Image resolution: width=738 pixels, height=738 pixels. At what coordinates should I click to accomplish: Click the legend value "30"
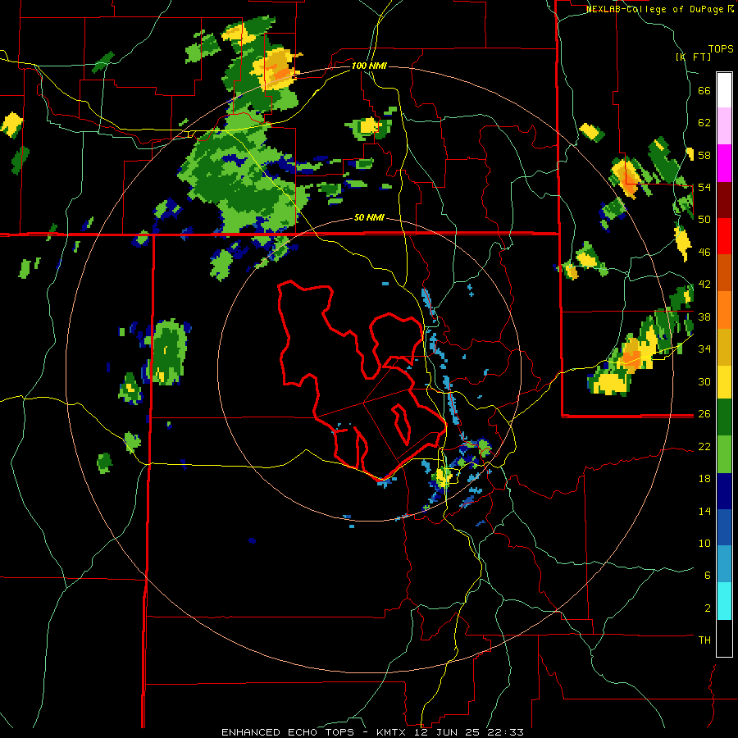704,381
